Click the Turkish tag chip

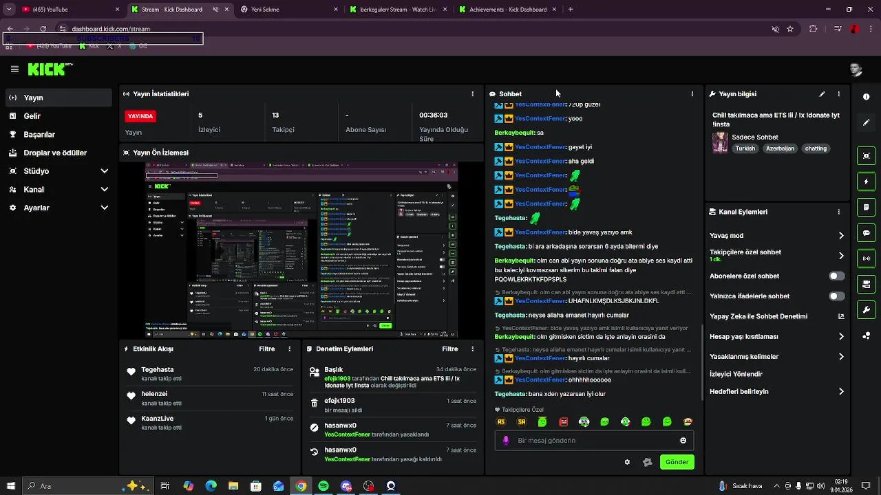click(745, 148)
